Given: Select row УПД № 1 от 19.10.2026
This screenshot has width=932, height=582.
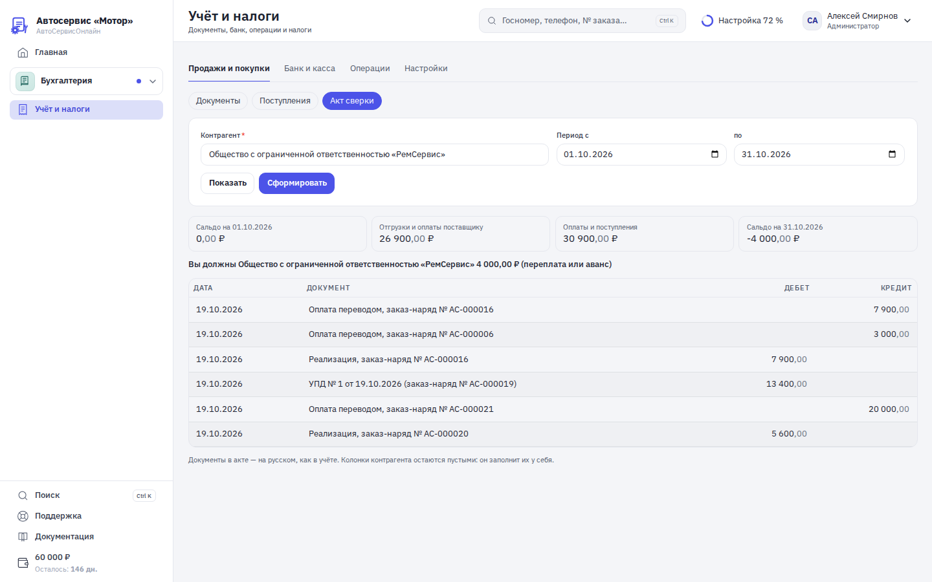Looking at the screenshot, I should coord(553,384).
